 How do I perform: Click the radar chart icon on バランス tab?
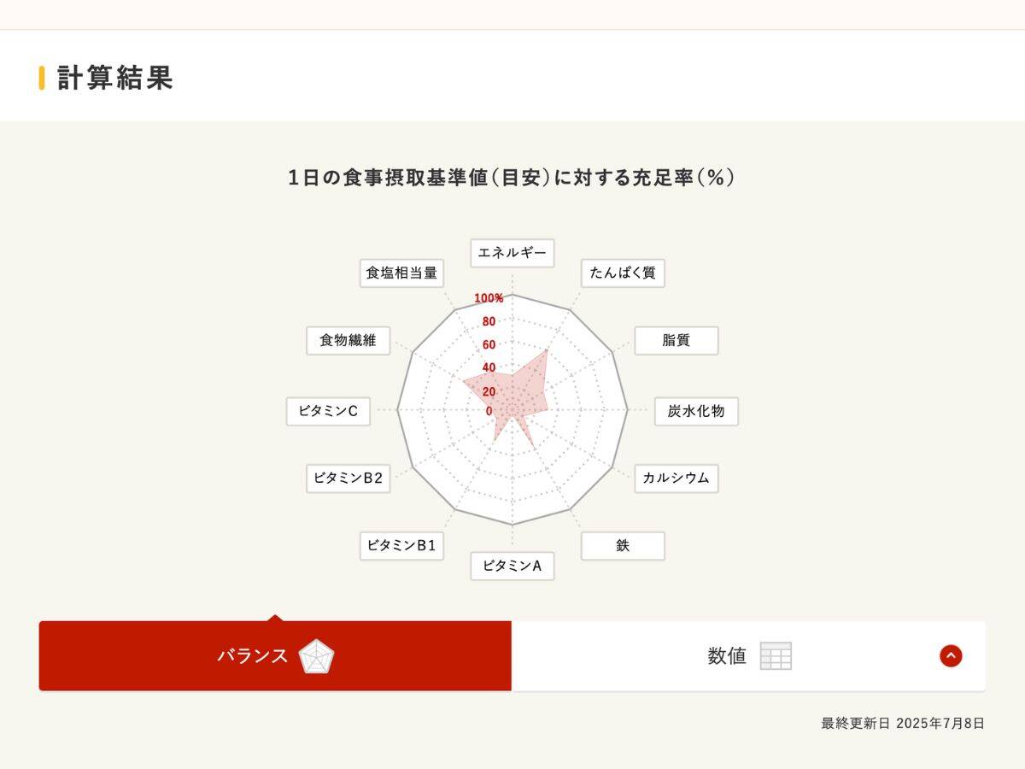(x=316, y=656)
